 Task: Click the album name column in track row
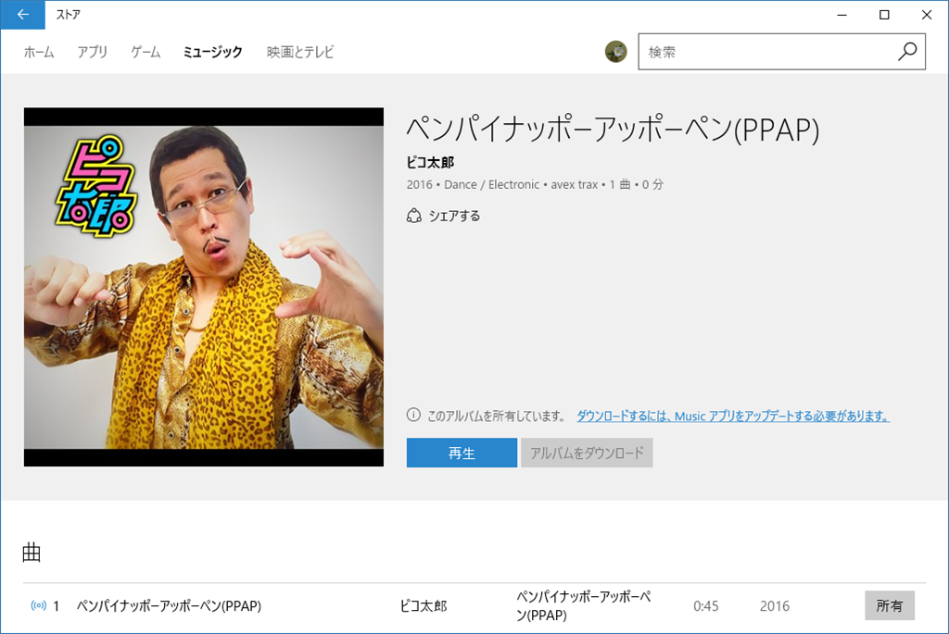tap(584, 605)
